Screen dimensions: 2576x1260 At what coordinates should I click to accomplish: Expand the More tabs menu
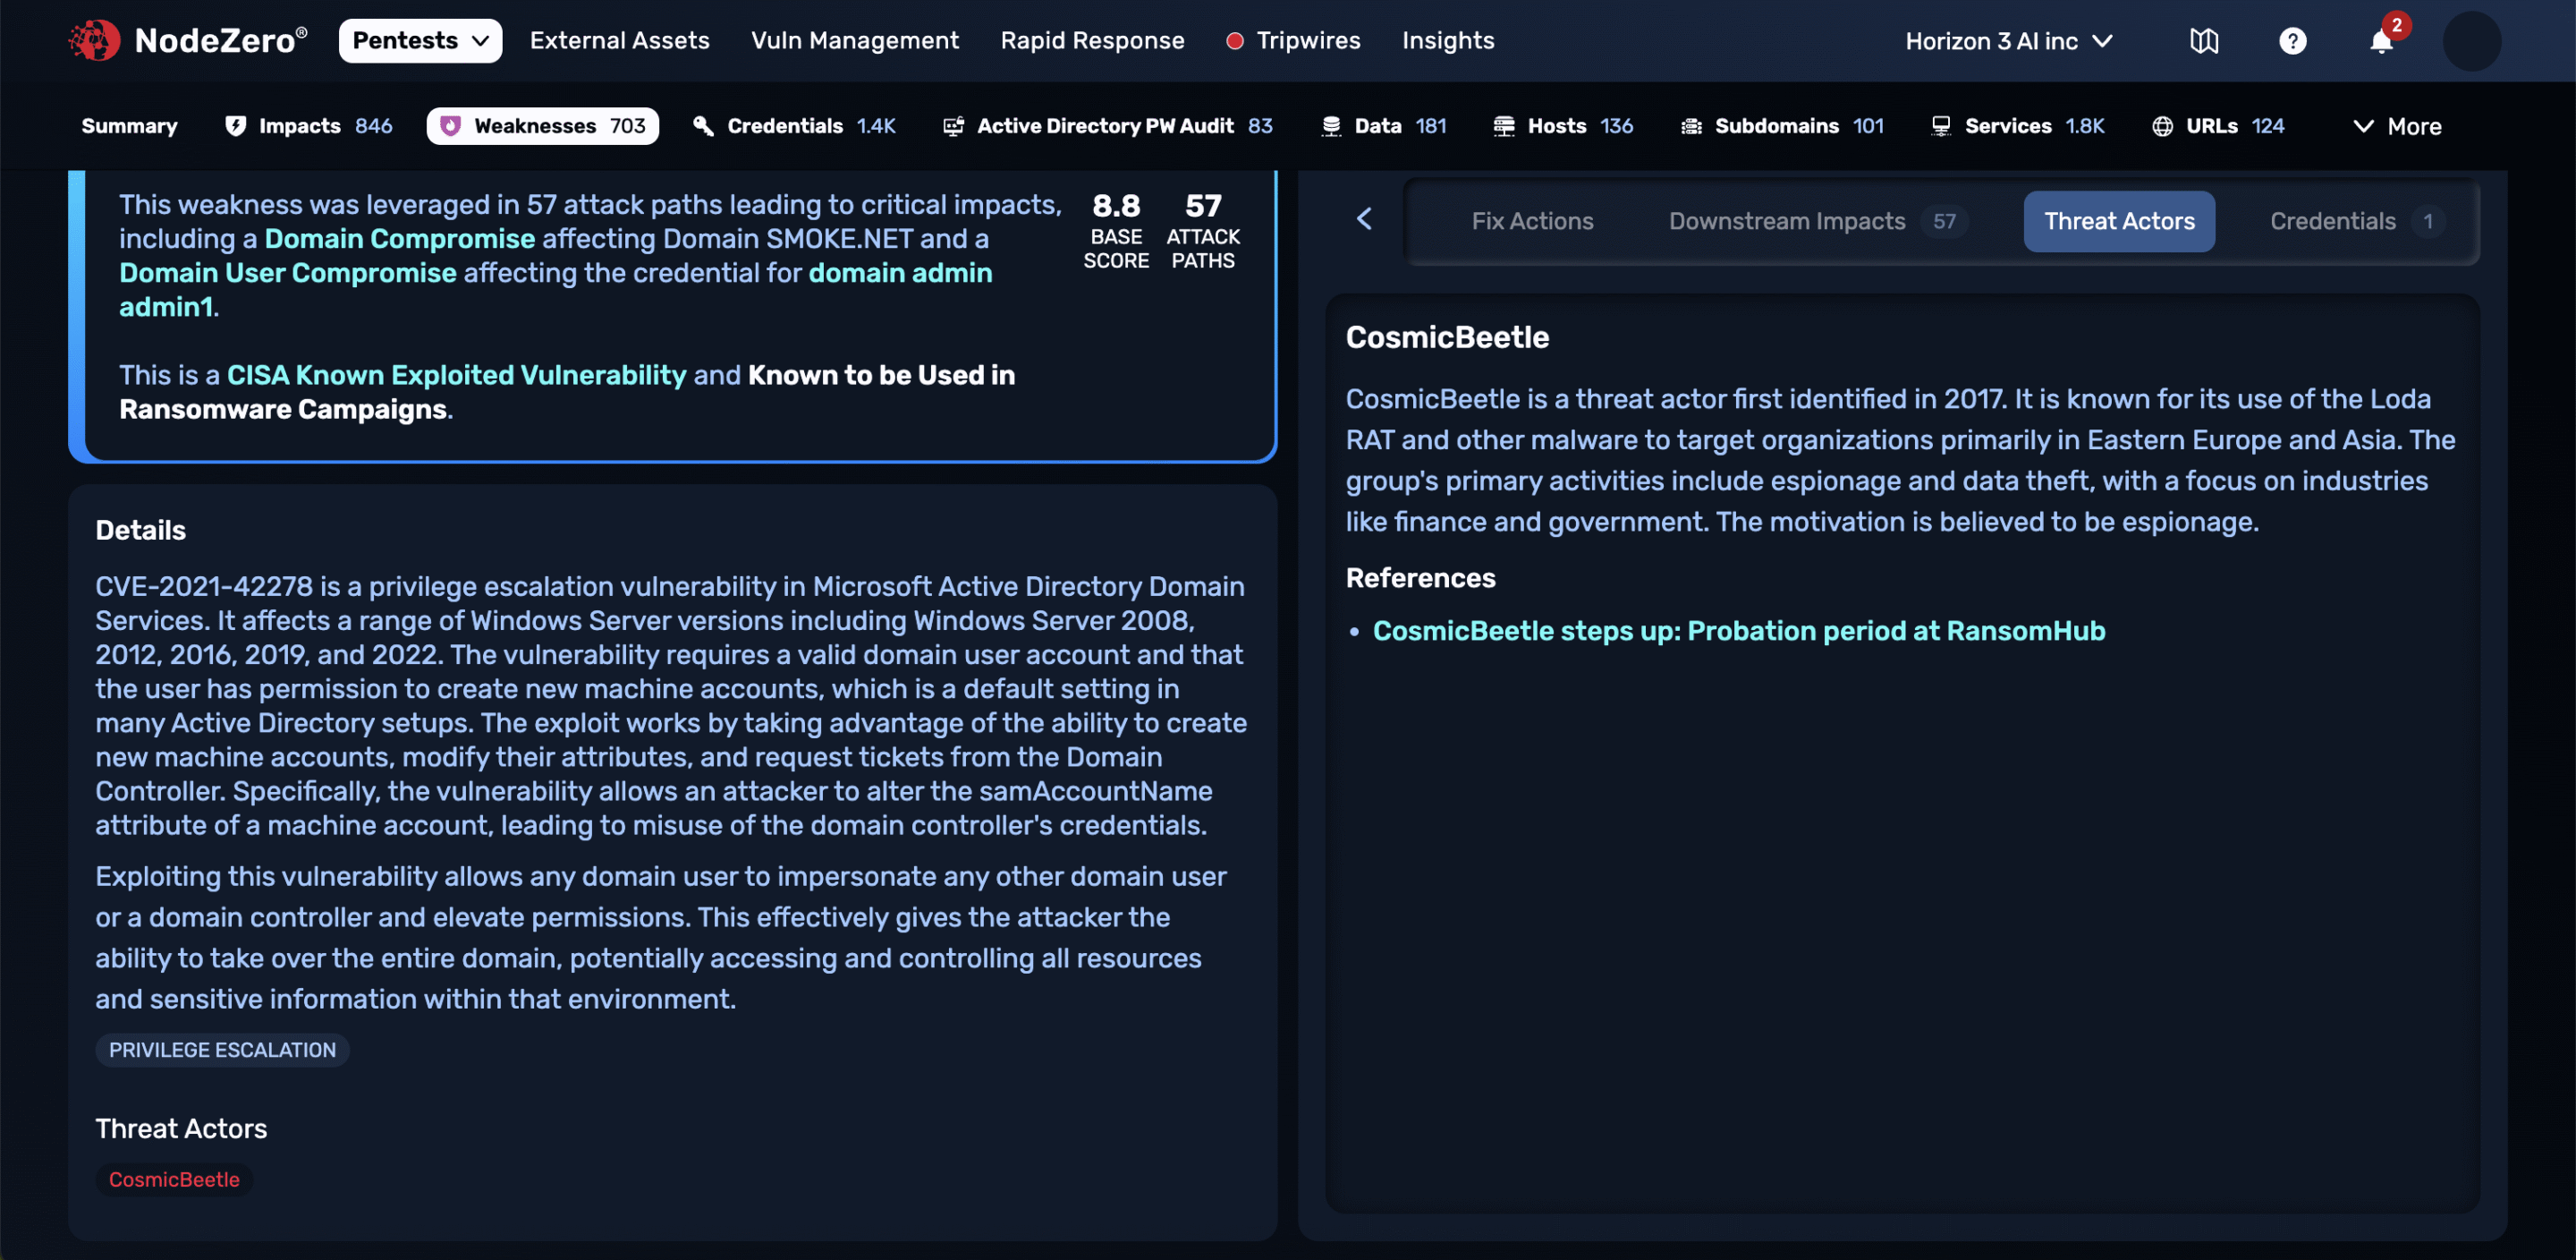(2397, 126)
